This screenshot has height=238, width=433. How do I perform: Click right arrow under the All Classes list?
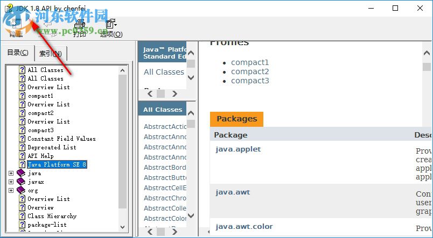point(174,232)
